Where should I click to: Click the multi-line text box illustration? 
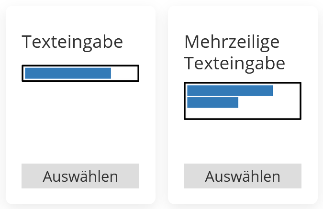click(x=243, y=100)
